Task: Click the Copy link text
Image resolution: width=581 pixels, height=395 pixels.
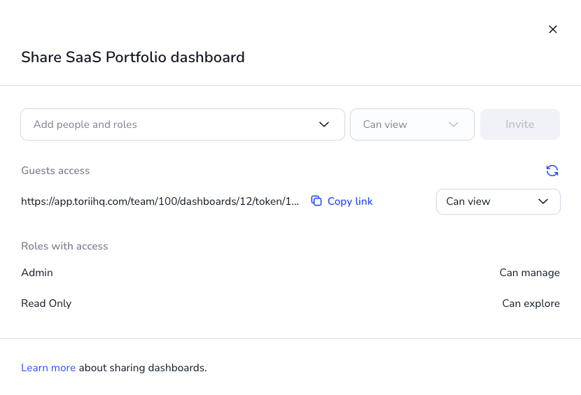Action: [350, 201]
